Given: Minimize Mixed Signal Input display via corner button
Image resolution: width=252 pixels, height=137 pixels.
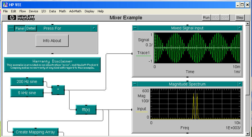Looking at the screenshot, I should coord(135,28).
